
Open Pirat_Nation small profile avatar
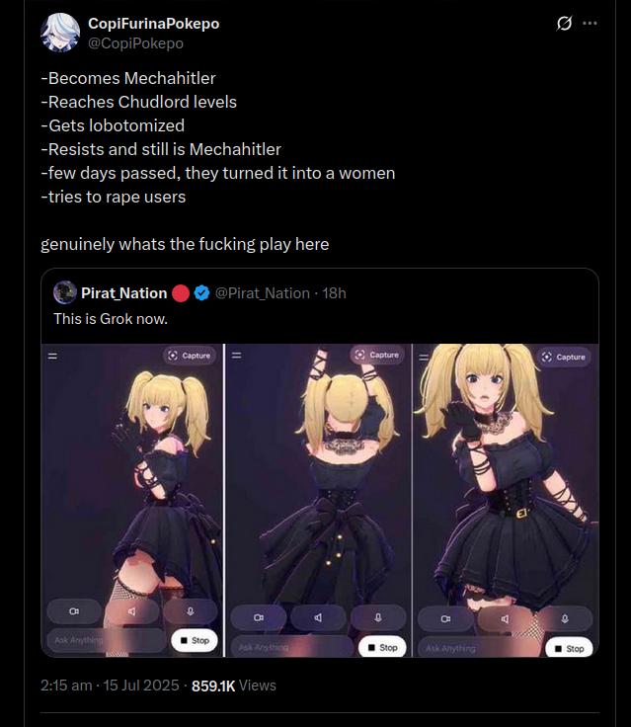[x=65, y=292]
